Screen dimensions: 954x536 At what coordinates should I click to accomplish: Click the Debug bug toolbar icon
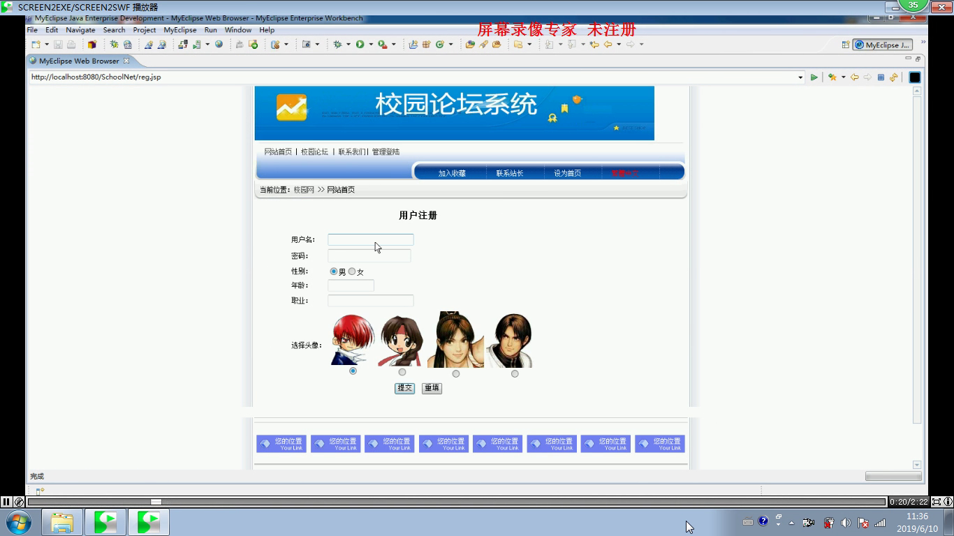point(337,44)
